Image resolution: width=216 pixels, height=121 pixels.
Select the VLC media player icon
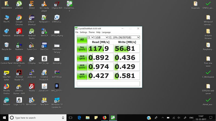44,6
